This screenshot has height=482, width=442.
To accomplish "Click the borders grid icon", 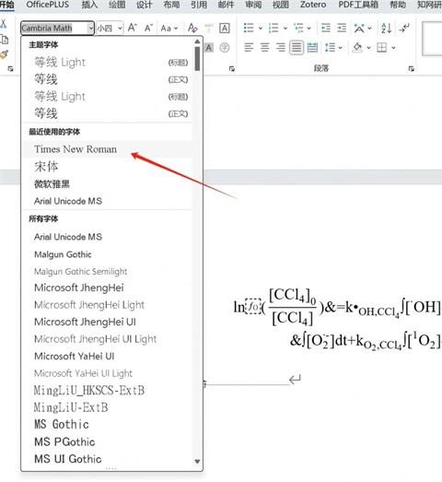I will point(382,47).
